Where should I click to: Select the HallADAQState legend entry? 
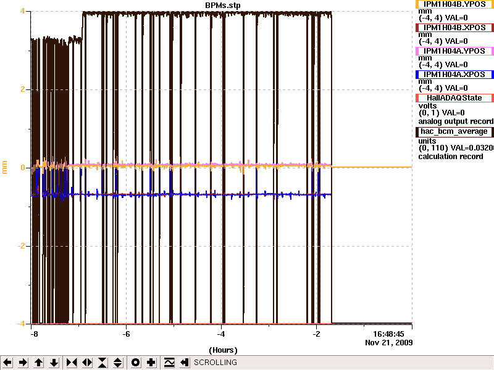pyautogui.click(x=454, y=98)
